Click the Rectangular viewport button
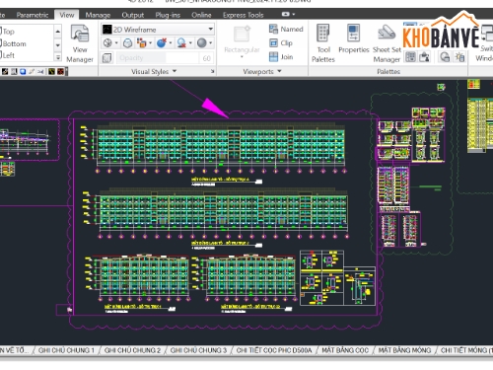The image size is (493, 370). pos(242,42)
